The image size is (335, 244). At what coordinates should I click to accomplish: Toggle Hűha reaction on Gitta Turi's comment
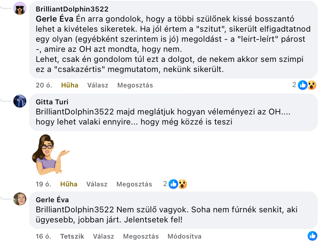click(69, 184)
